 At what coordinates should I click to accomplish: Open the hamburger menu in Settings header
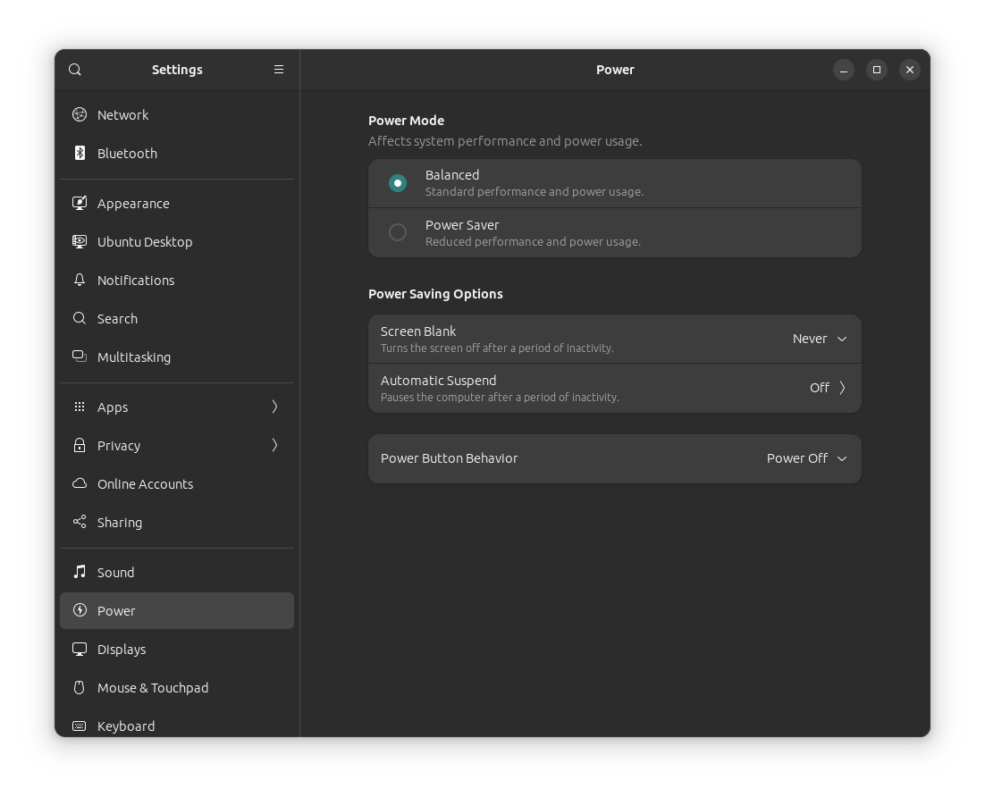click(x=279, y=70)
